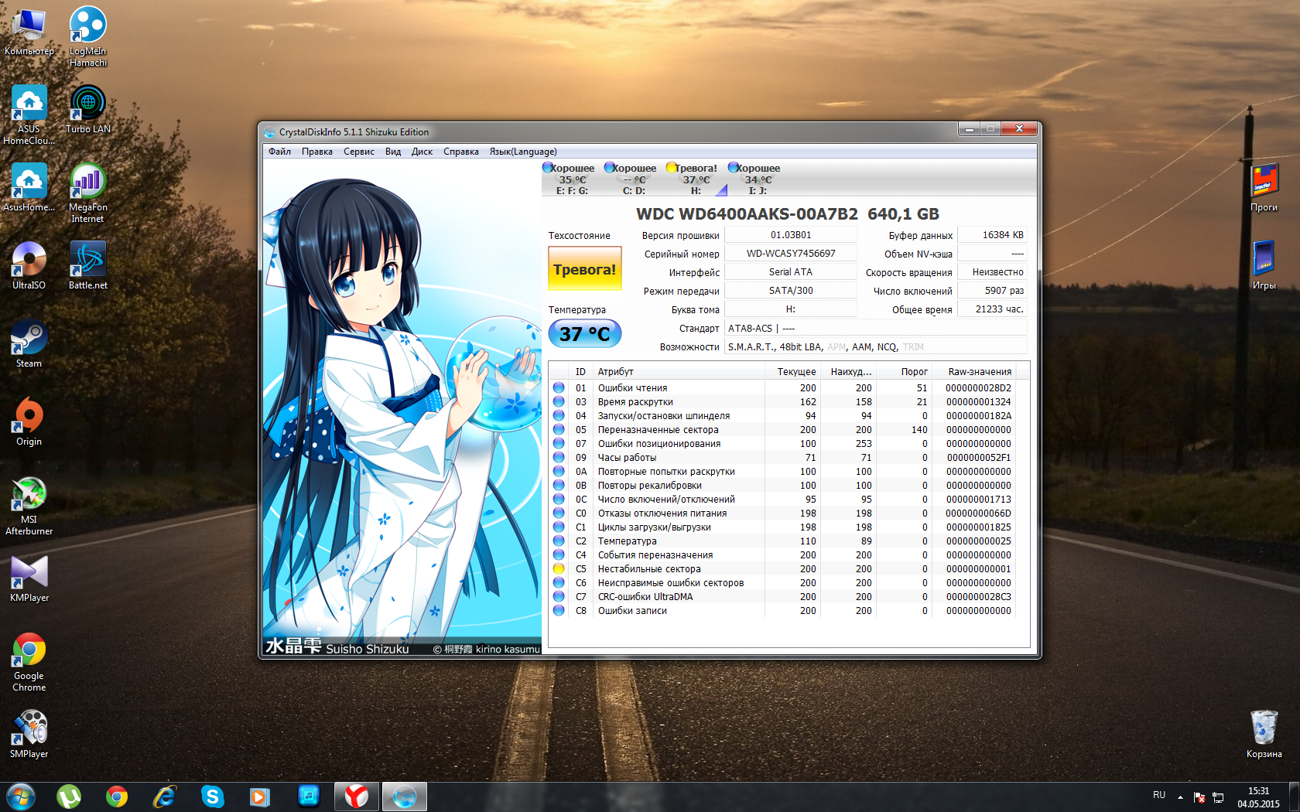Select the C: D: disk tab
1300x812 pixels.
[x=633, y=179]
